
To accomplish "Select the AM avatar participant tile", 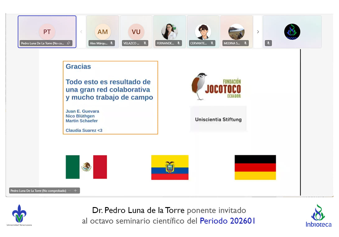I will (103, 31).
